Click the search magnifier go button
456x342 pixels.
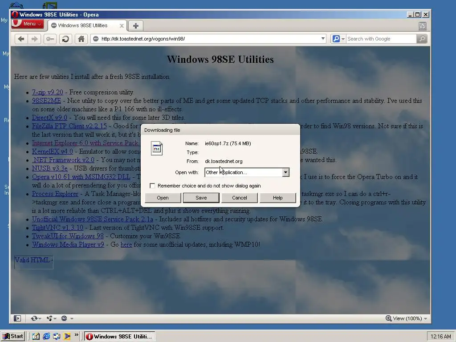tap(422, 39)
